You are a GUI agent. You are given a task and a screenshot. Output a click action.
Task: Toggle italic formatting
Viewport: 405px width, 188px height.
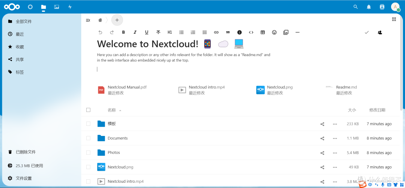135,33
